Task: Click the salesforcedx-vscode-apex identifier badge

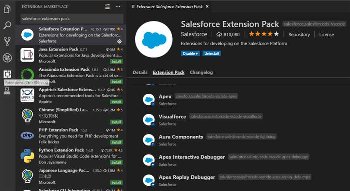Action: (206, 96)
